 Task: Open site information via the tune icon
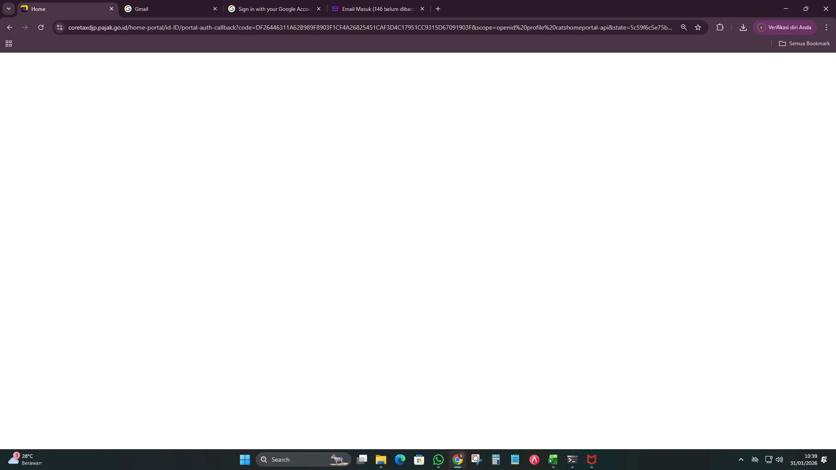coord(59,27)
